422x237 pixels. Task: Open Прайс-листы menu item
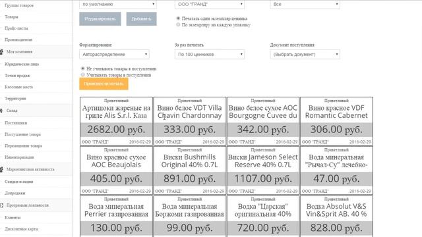coord(16,28)
